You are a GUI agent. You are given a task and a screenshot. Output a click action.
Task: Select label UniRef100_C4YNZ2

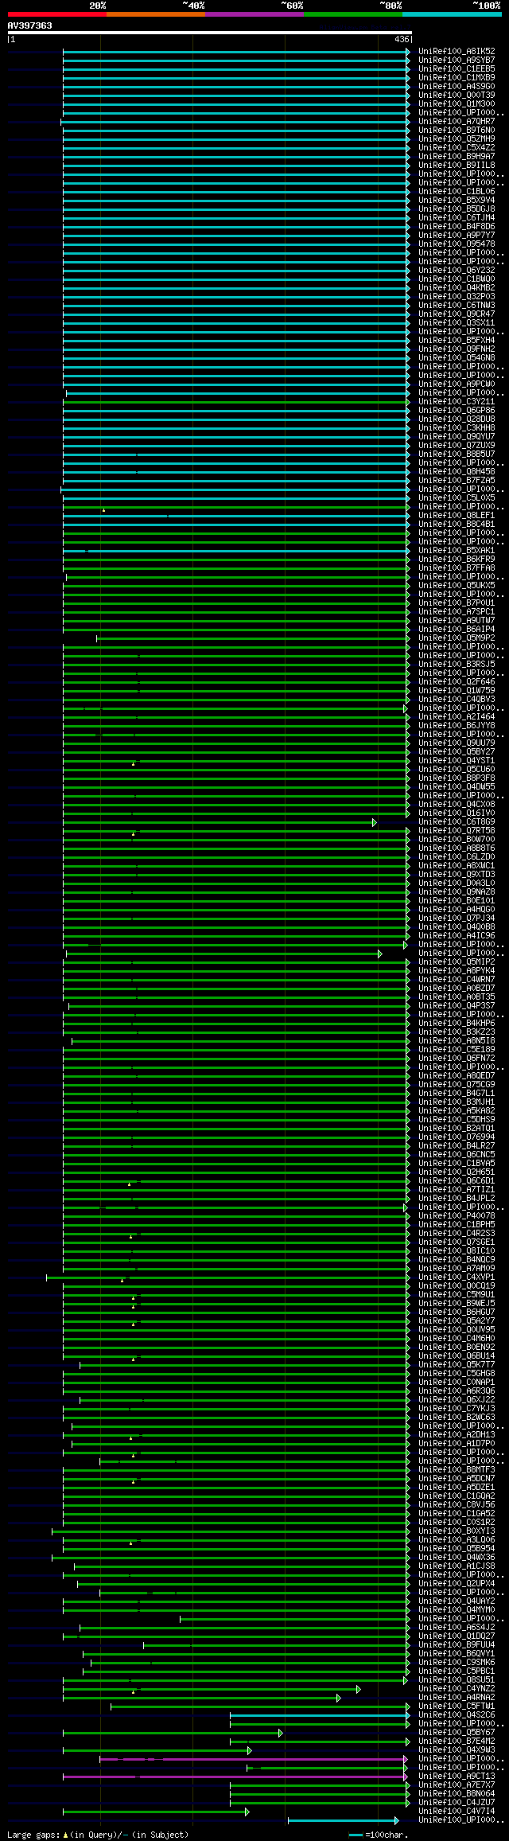[457, 1689]
